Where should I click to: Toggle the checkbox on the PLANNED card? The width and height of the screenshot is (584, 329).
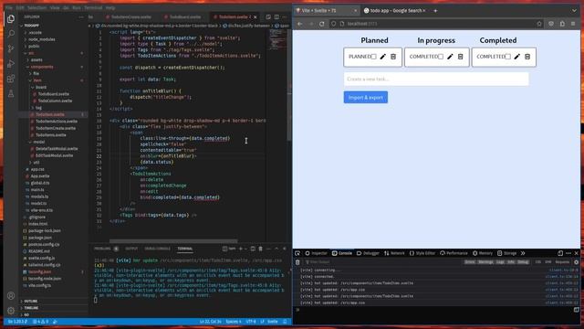pyautogui.click(x=373, y=57)
